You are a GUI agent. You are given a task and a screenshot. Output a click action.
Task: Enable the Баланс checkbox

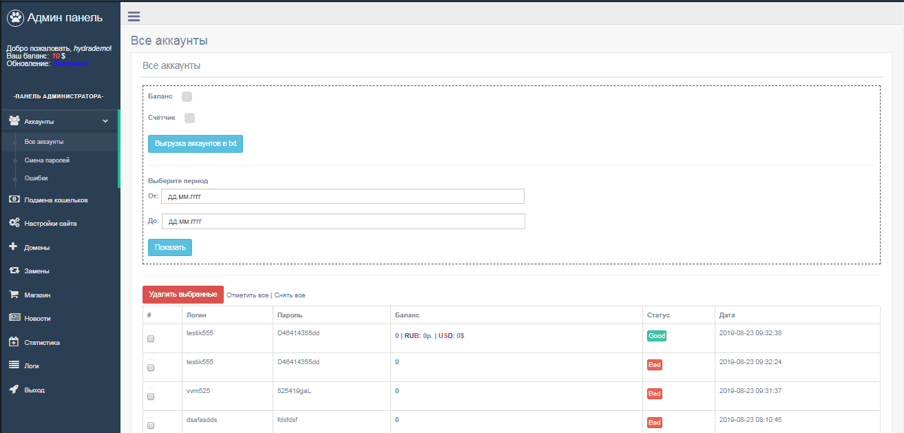187,96
